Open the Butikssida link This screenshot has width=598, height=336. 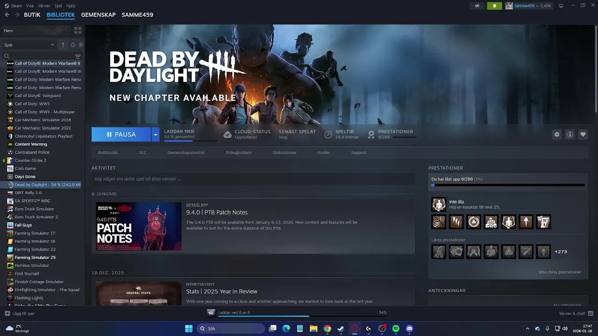click(x=108, y=153)
